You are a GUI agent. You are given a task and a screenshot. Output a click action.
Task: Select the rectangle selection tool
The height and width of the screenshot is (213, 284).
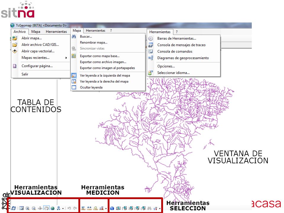(125, 208)
